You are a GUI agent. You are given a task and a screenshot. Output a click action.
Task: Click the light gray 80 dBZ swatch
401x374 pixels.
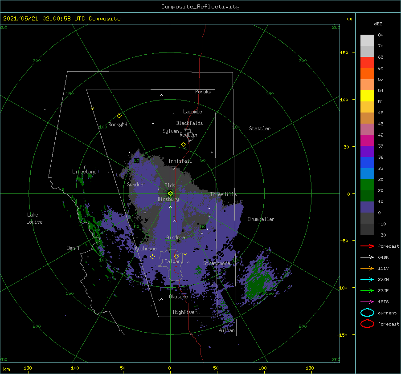367,40
